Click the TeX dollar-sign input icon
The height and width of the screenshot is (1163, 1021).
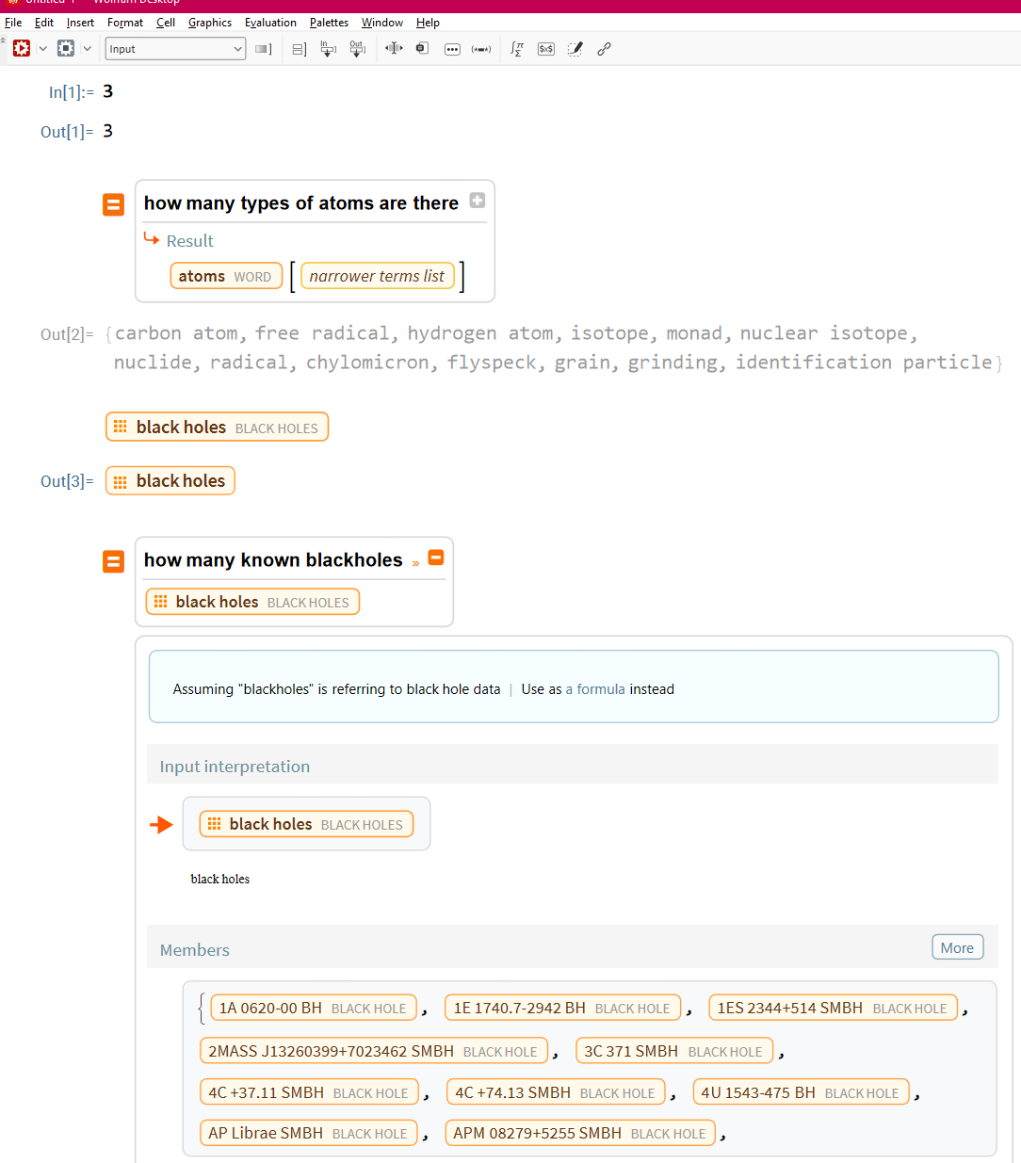(545, 49)
